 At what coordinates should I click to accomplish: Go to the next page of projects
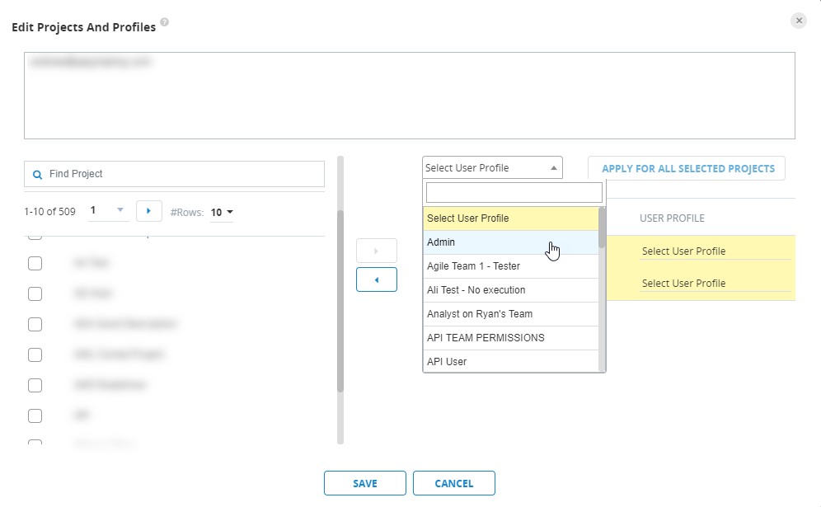click(x=148, y=211)
